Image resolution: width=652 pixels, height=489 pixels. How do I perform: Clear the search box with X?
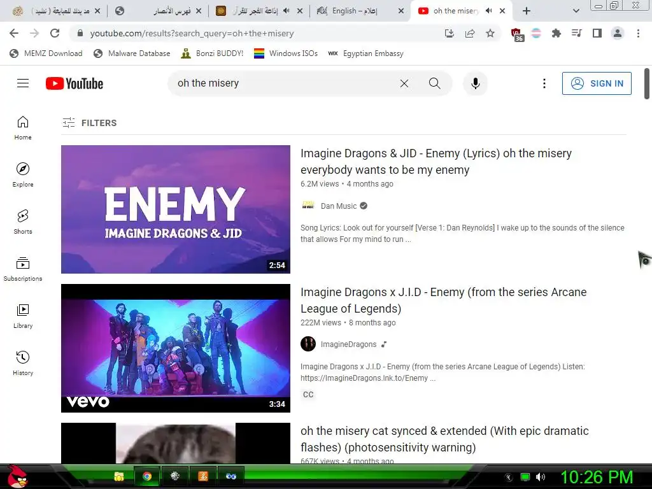tap(404, 83)
